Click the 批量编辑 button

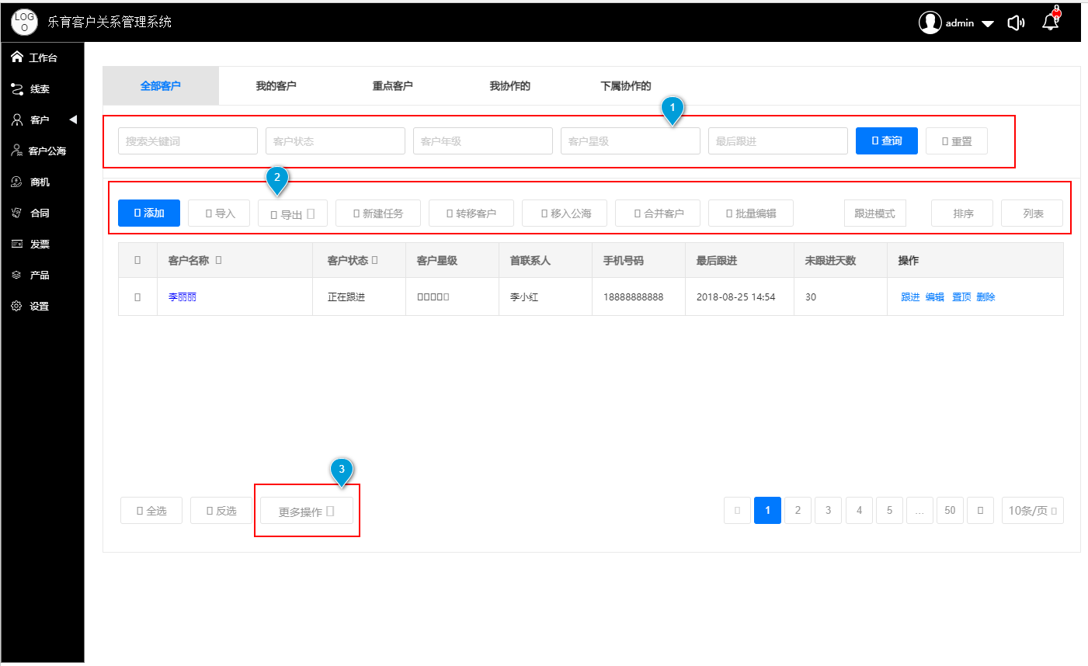point(751,213)
